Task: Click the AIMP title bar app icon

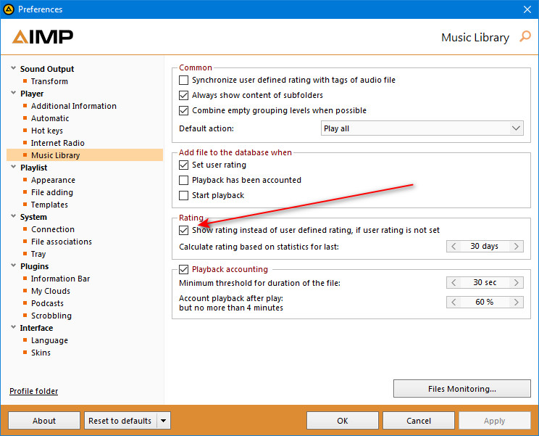Action: click(9, 9)
